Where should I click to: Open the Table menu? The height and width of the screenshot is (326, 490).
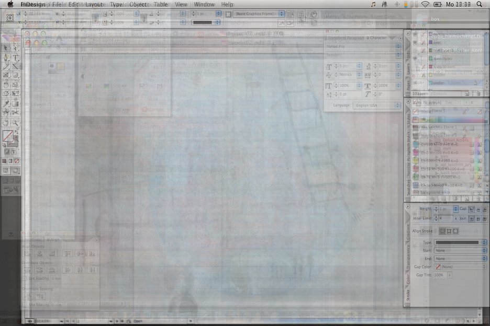point(161,4)
